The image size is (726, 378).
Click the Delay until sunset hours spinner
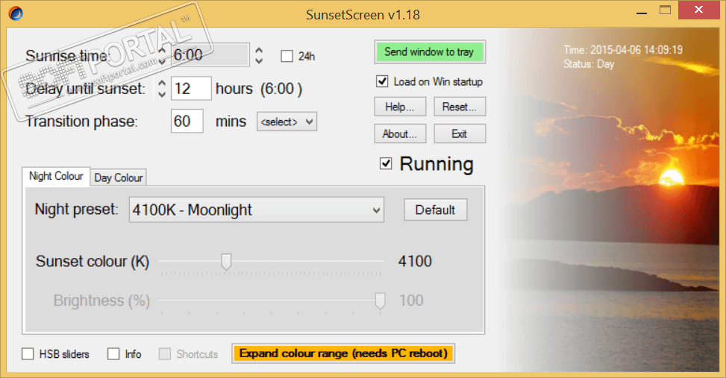162,89
